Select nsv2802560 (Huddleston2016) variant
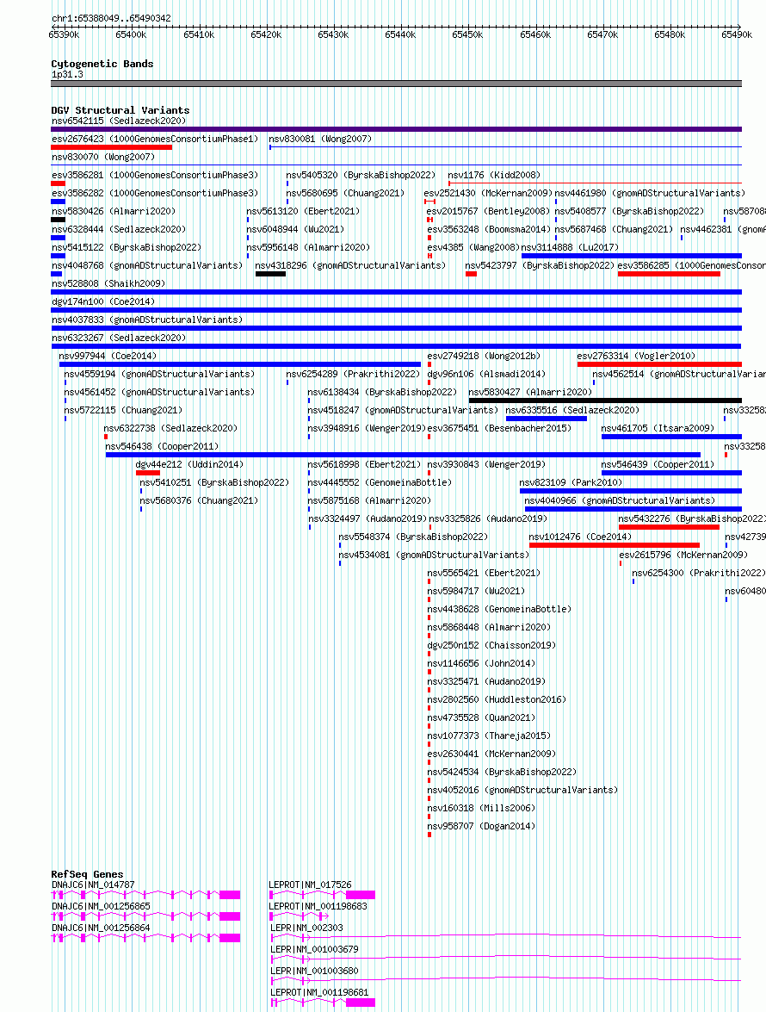This screenshot has width=766, height=1012. pyautogui.click(x=497, y=699)
